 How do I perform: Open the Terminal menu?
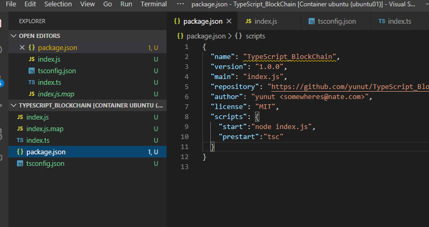pyautogui.click(x=153, y=4)
